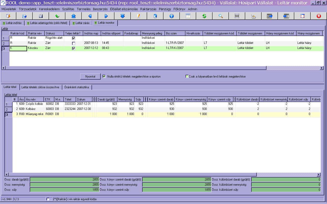Open 'Leltár tételek cikkre összesítve' tab

pos(40,87)
